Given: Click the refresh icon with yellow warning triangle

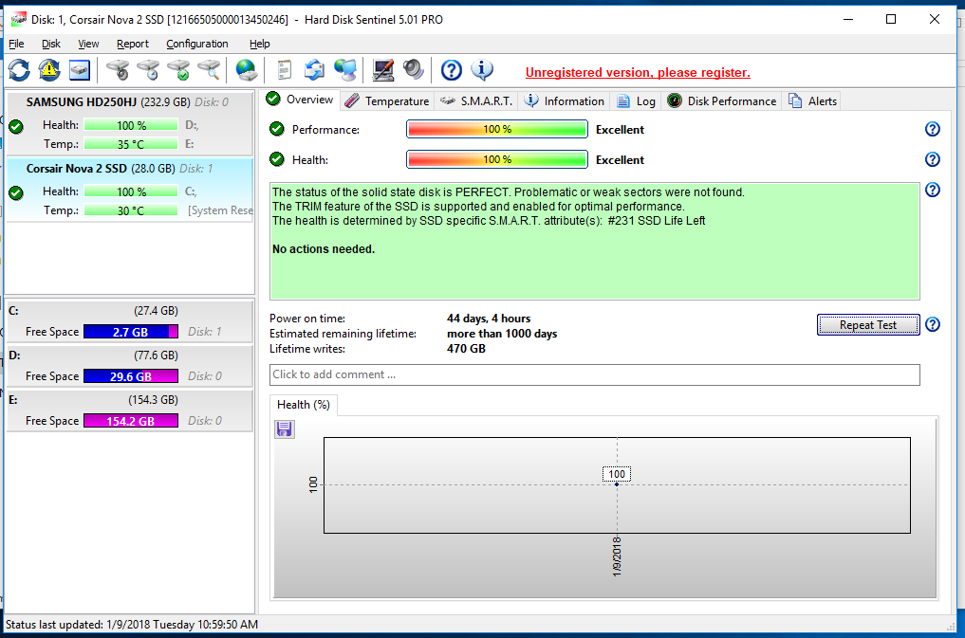Looking at the screenshot, I should [x=49, y=70].
